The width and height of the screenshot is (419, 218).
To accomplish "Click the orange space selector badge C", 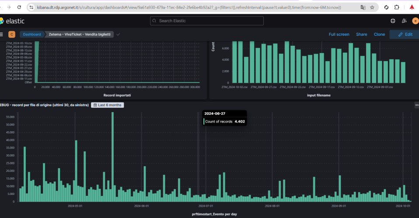I will point(12,34).
